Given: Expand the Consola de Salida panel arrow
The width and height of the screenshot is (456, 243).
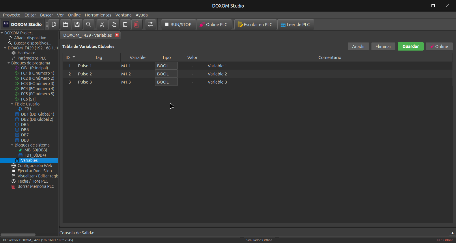Looking at the screenshot, I should 452,233.
